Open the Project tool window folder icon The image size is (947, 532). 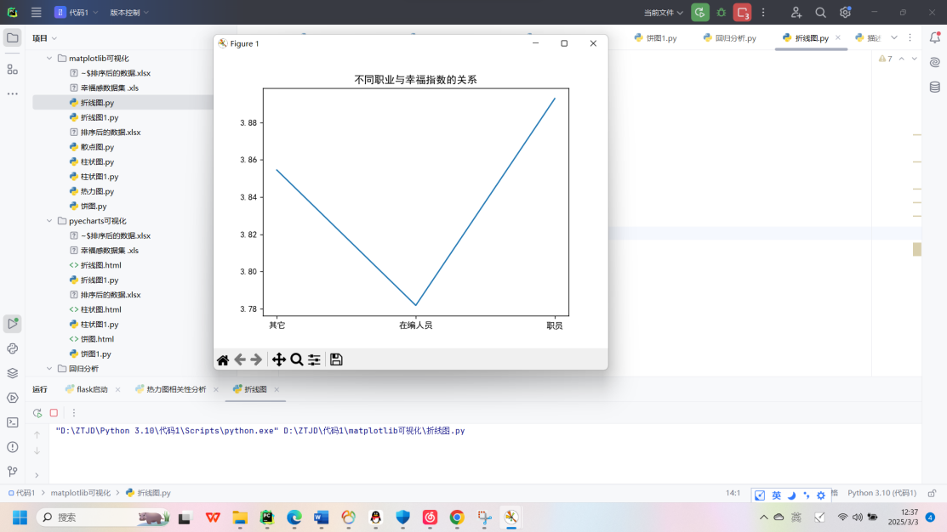[x=12, y=38]
